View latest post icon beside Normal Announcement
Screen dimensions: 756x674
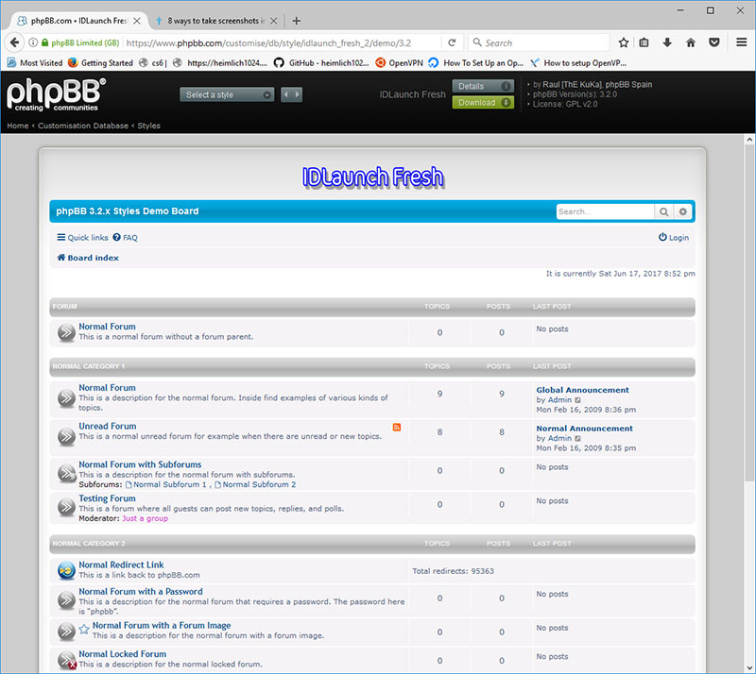577,438
